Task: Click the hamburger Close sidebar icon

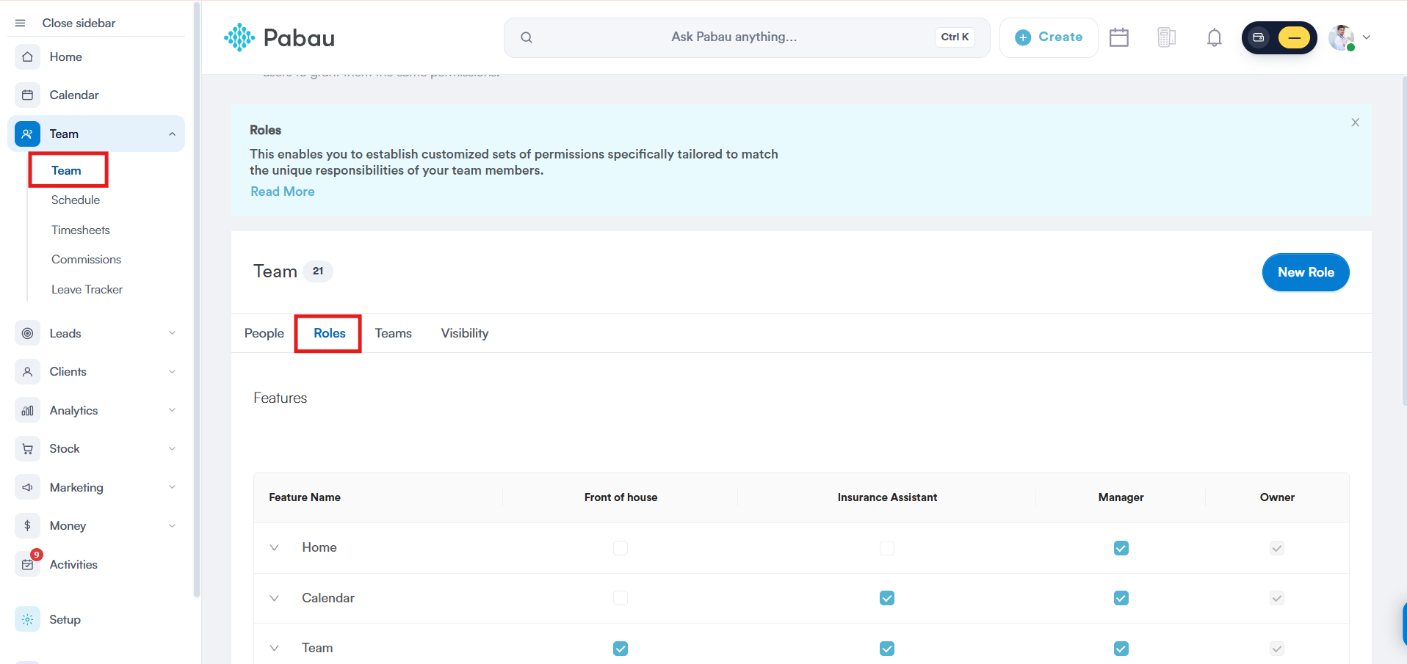Action: pyautogui.click(x=21, y=23)
